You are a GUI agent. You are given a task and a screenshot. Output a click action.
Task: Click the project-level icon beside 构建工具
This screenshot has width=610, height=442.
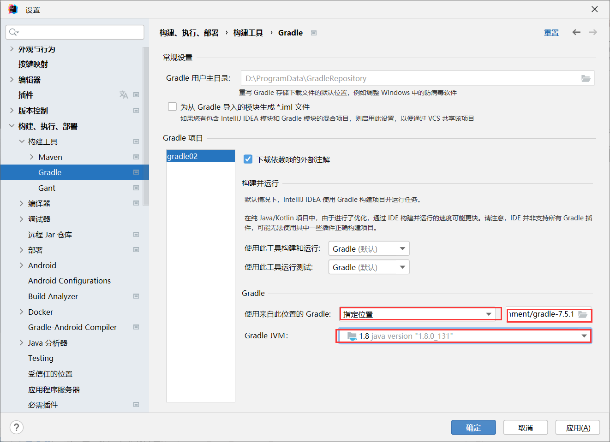point(136,141)
